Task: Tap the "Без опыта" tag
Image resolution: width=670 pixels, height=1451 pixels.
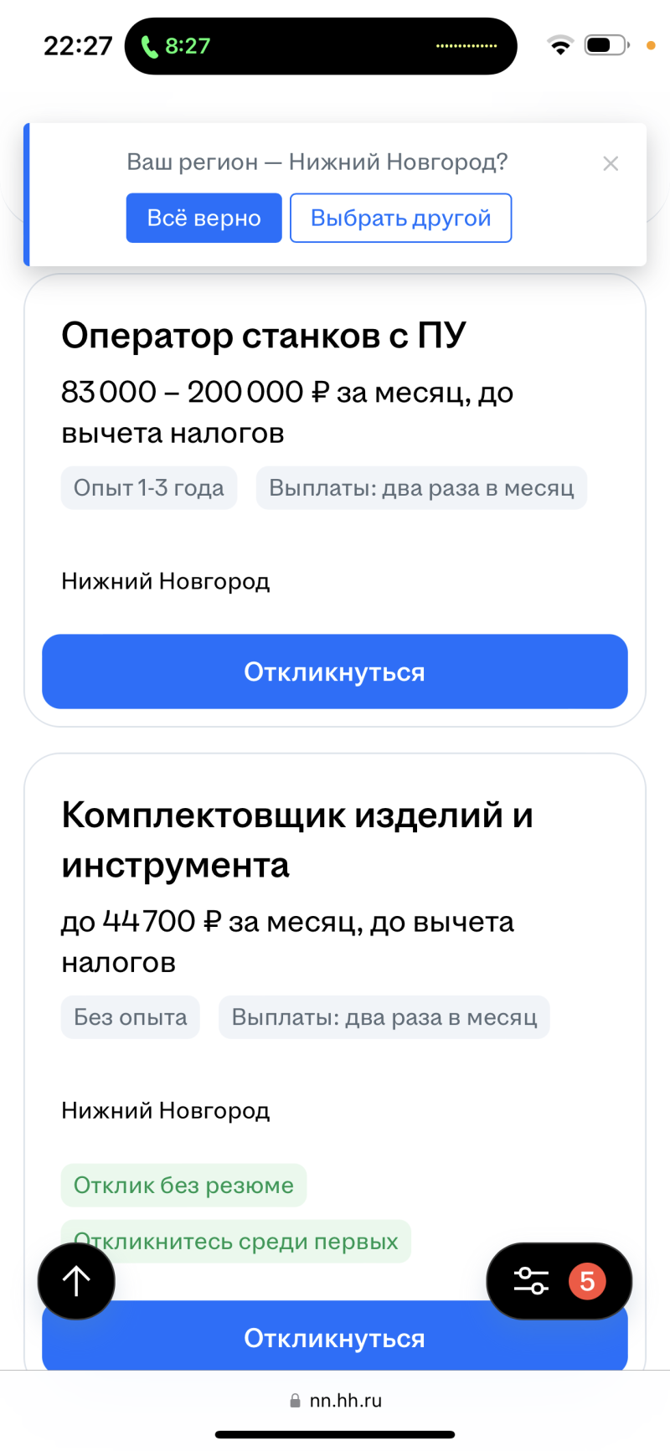Action: pyautogui.click(x=131, y=1017)
